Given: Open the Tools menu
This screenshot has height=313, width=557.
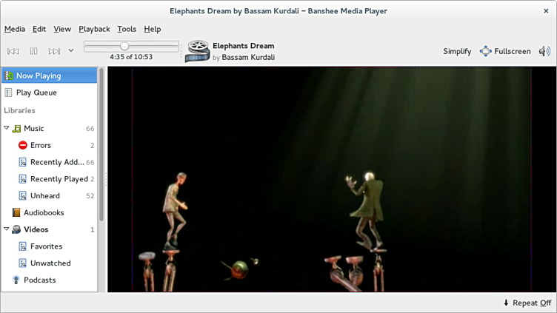Looking at the screenshot, I should [x=127, y=29].
